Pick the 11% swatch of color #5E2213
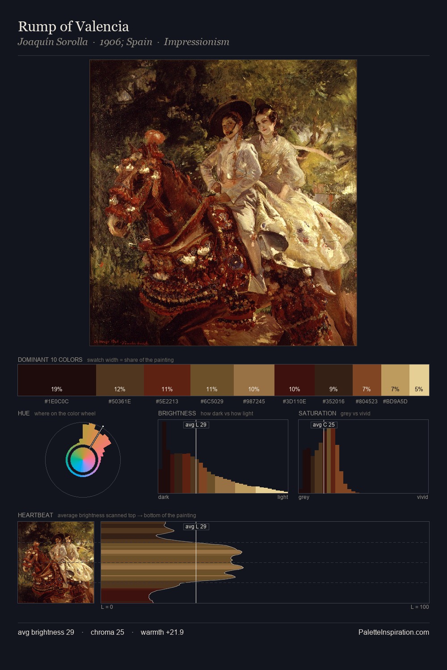This screenshot has height=670, width=447. 167,380
